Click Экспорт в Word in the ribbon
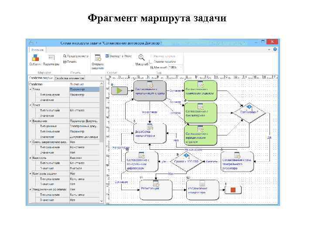The width and height of the screenshot is (314, 235). coord(119,56)
